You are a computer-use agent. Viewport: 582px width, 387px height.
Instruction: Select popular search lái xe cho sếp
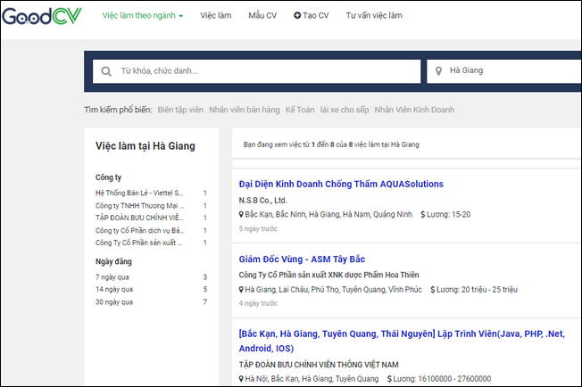344,110
